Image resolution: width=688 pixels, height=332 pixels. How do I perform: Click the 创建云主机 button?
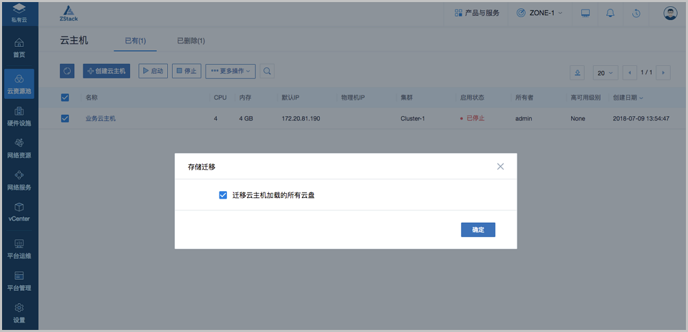pyautogui.click(x=107, y=71)
